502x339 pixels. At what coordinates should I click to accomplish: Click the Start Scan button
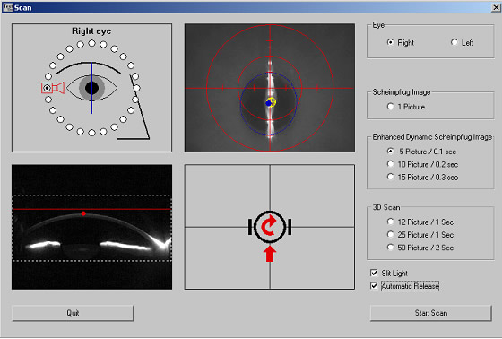[431, 313]
